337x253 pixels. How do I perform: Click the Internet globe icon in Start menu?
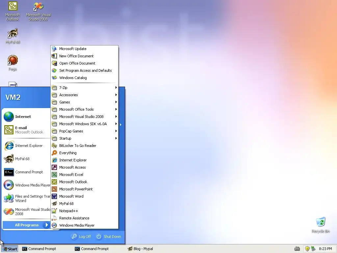click(x=9, y=117)
